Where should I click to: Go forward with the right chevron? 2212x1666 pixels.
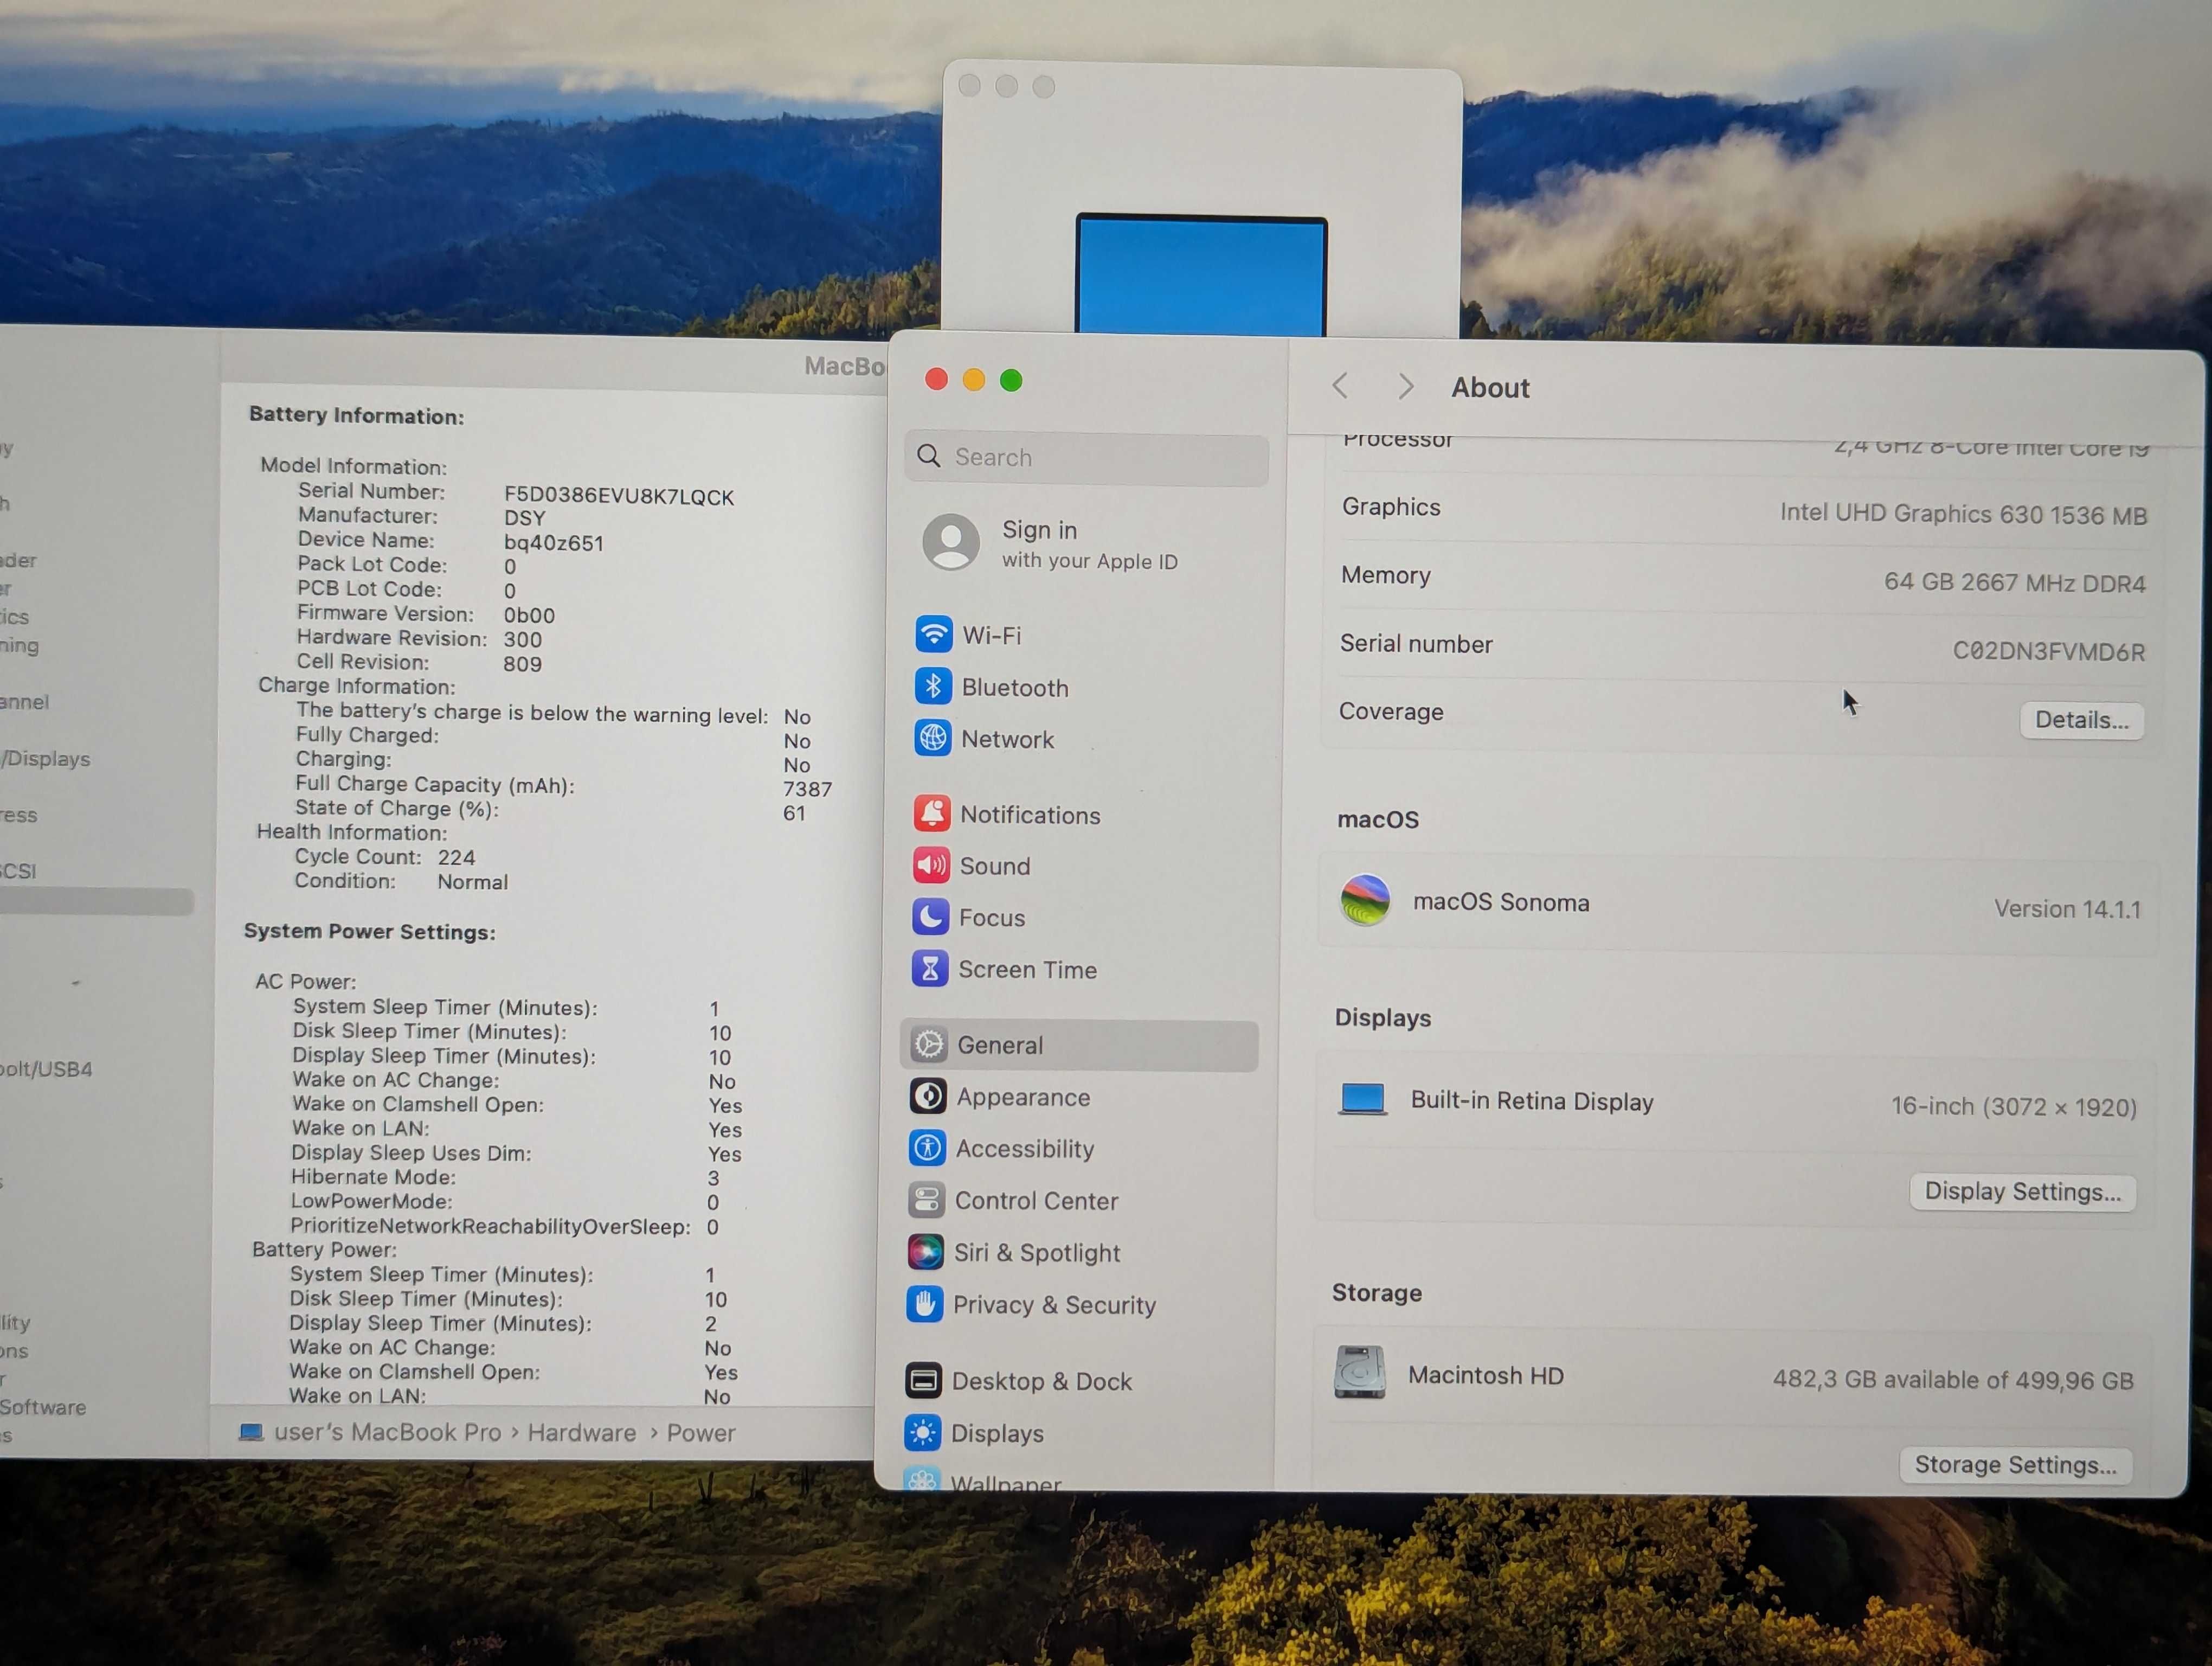pyautogui.click(x=1406, y=386)
